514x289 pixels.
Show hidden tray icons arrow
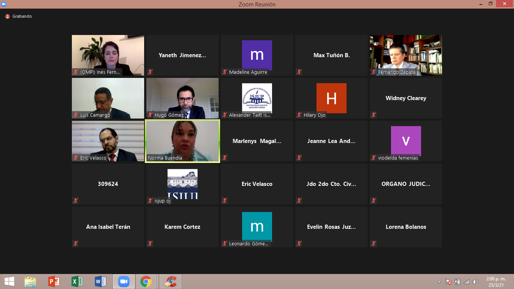pyautogui.click(x=439, y=282)
